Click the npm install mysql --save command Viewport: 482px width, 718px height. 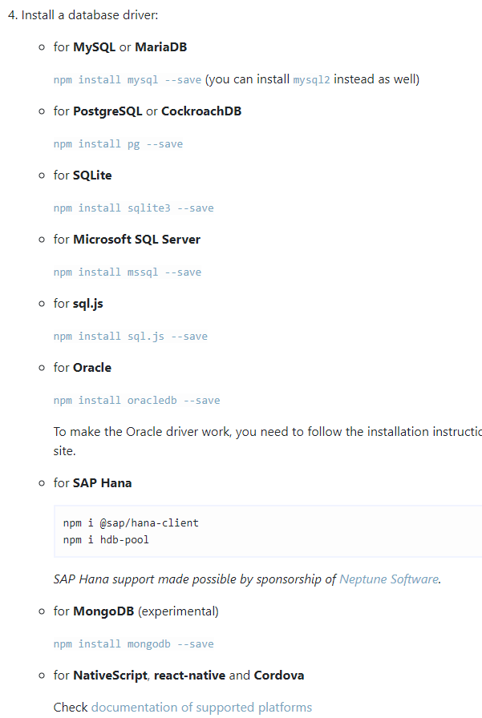click(128, 79)
